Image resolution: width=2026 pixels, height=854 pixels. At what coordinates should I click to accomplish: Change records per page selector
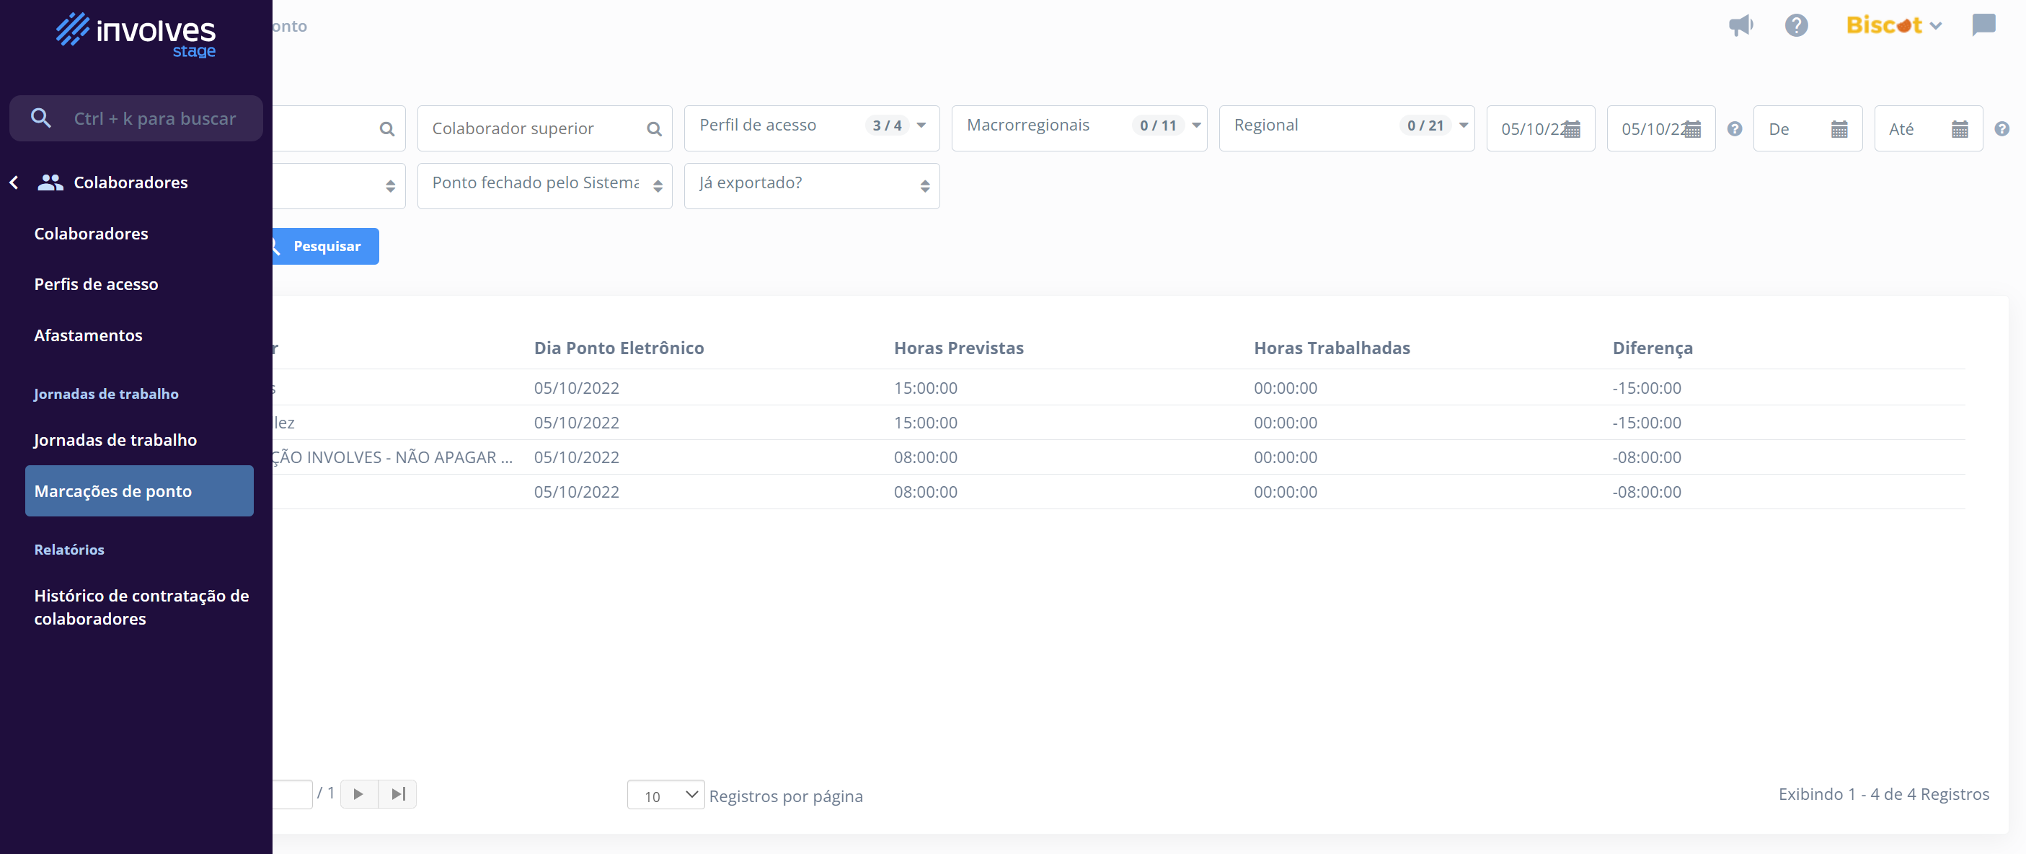665,795
